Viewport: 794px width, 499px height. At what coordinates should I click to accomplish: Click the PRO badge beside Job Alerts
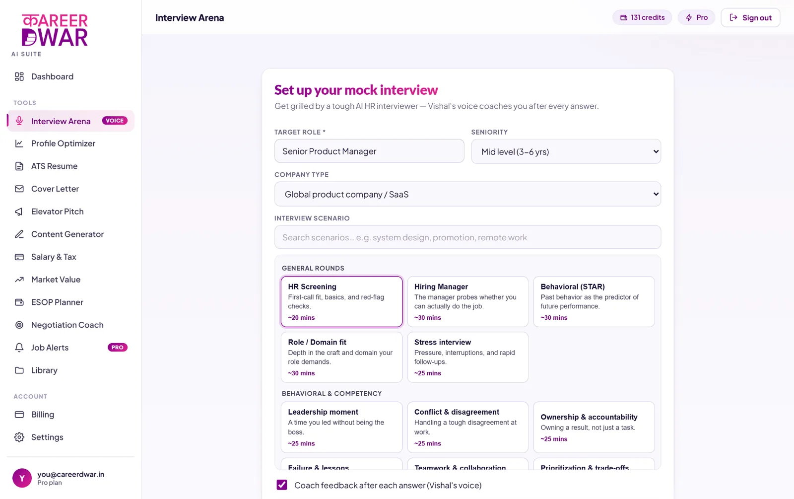pos(118,348)
